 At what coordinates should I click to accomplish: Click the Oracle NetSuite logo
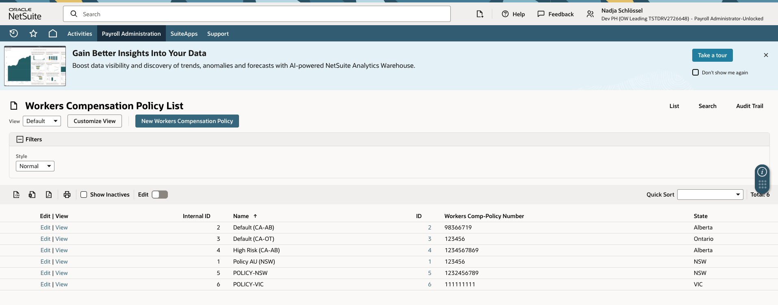pyautogui.click(x=25, y=14)
